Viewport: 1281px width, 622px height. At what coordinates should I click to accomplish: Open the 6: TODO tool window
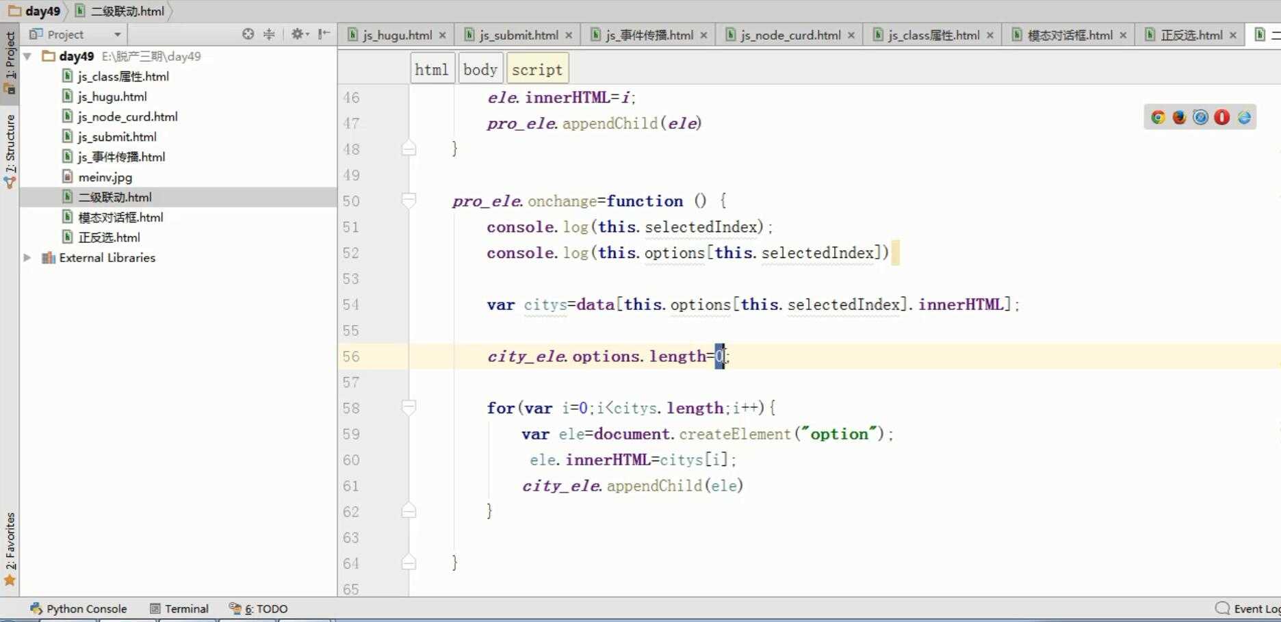click(259, 608)
